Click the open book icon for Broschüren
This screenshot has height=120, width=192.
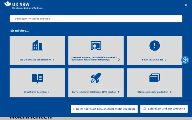click(37, 78)
